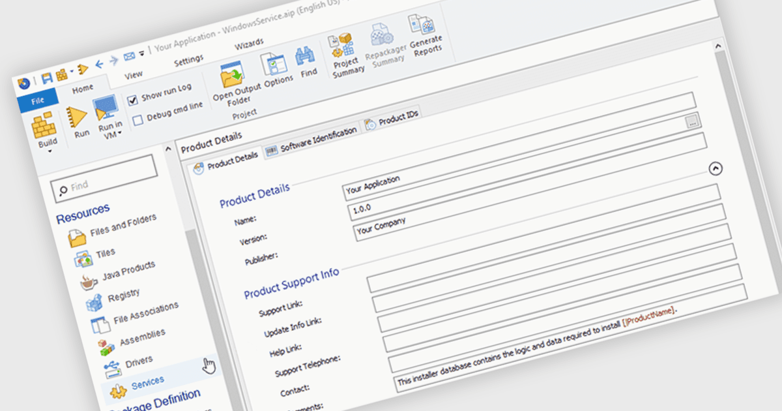Switch to the Wizards ribbon tab
Screen dimensions: 782x411
(x=248, y=45)
